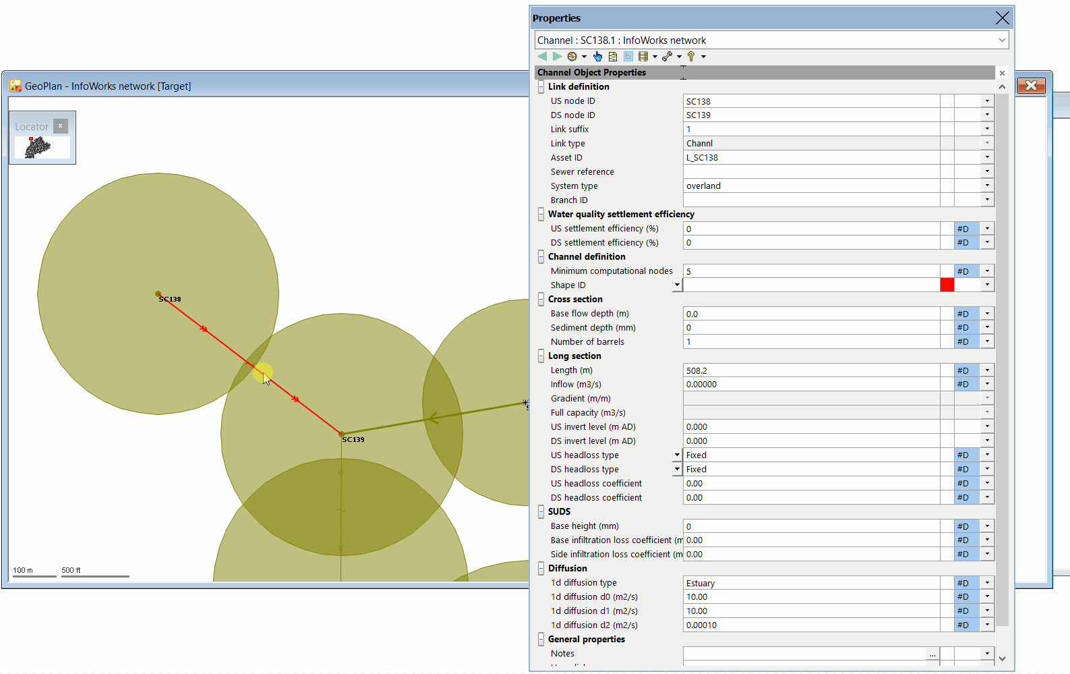Collapse the Diffusion section
Screen dimensions: 1070x674
[541, 569]
